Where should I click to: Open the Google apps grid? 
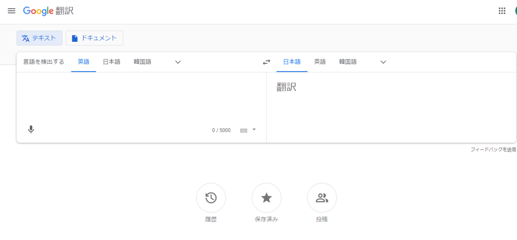502,11
